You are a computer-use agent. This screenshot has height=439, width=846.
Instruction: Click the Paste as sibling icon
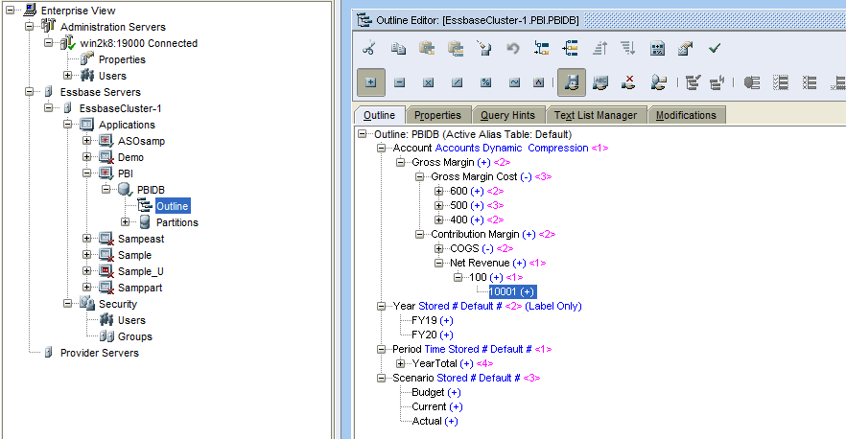[456, 49]
